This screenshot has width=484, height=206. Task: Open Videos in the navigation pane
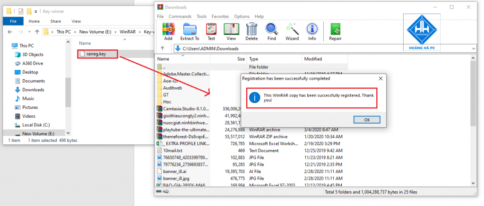pos(29,116)
